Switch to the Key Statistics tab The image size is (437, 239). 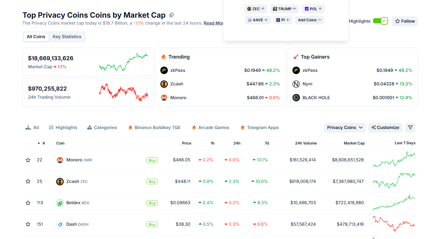coord(67,37)
